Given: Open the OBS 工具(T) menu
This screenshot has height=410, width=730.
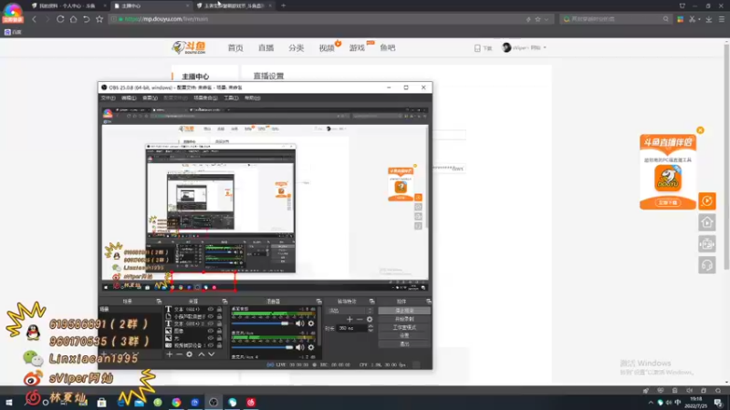Looking at the screenshot, I should pyautogui.click(x=231, y=98).
